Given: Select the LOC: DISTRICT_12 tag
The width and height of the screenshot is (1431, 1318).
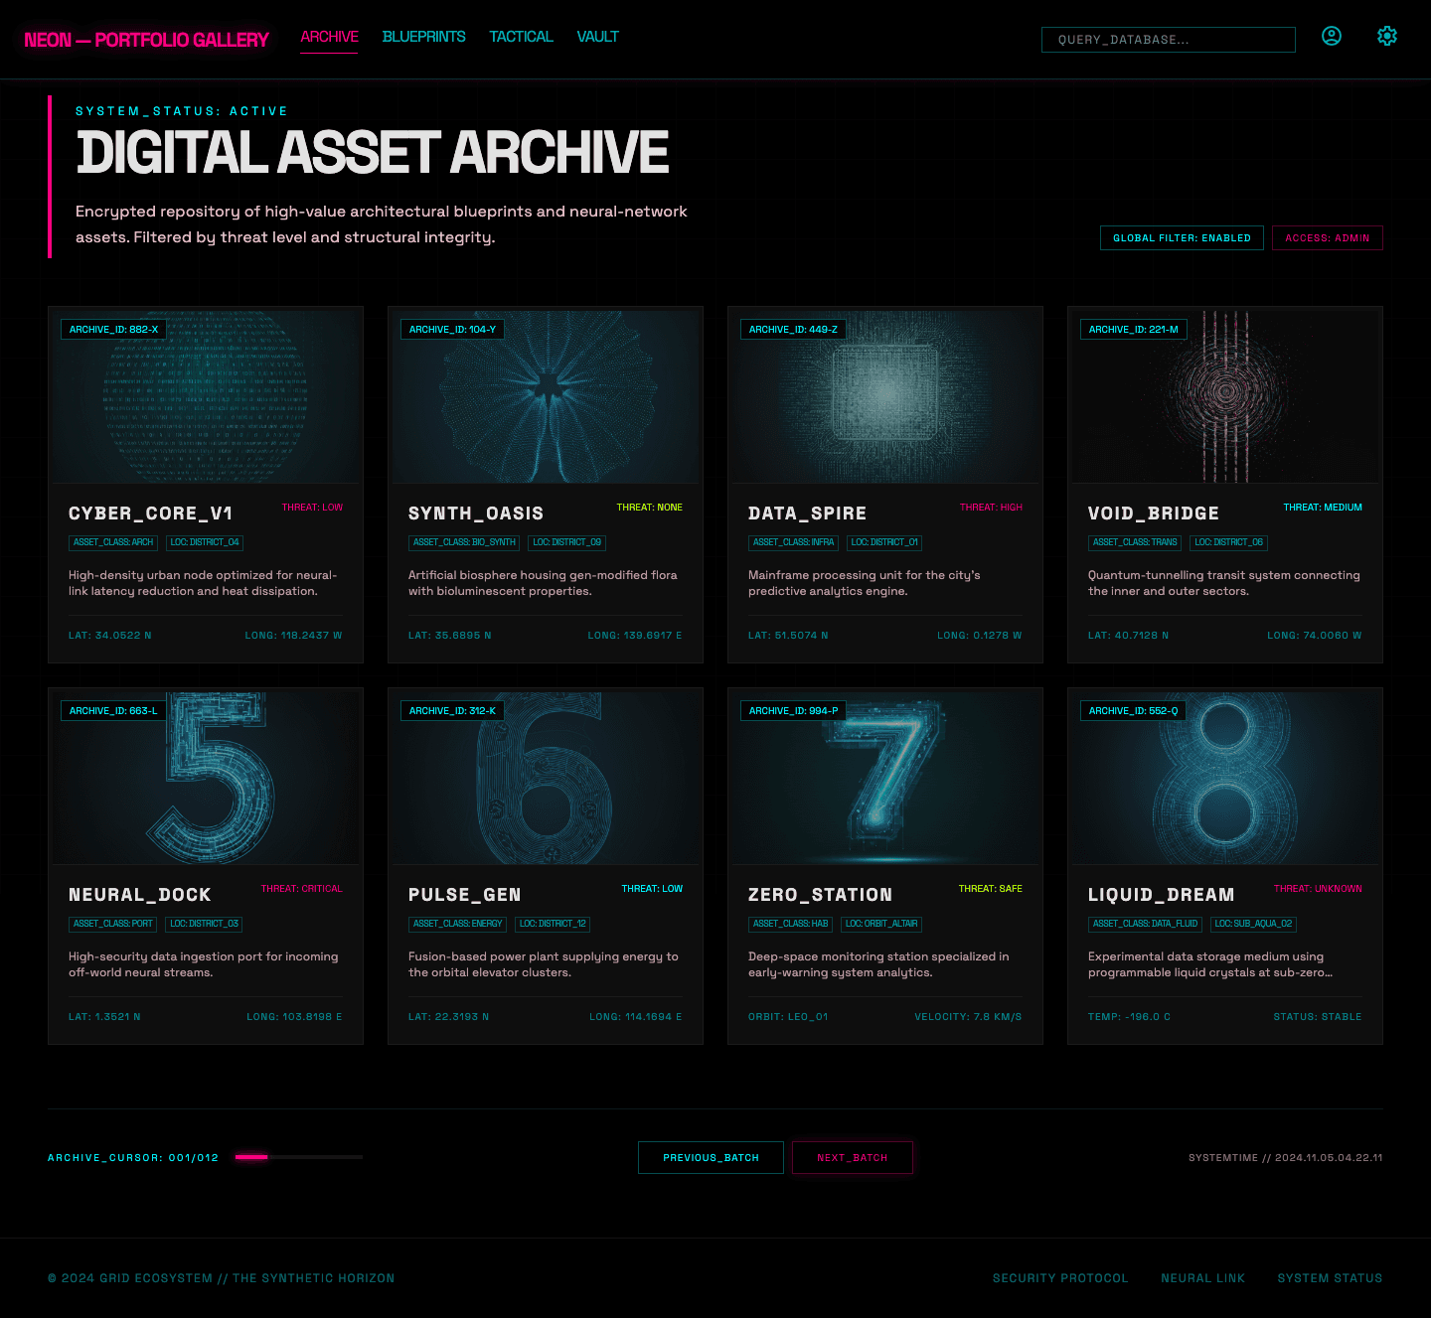Looking at the screenshot, I should click(553, 924).
